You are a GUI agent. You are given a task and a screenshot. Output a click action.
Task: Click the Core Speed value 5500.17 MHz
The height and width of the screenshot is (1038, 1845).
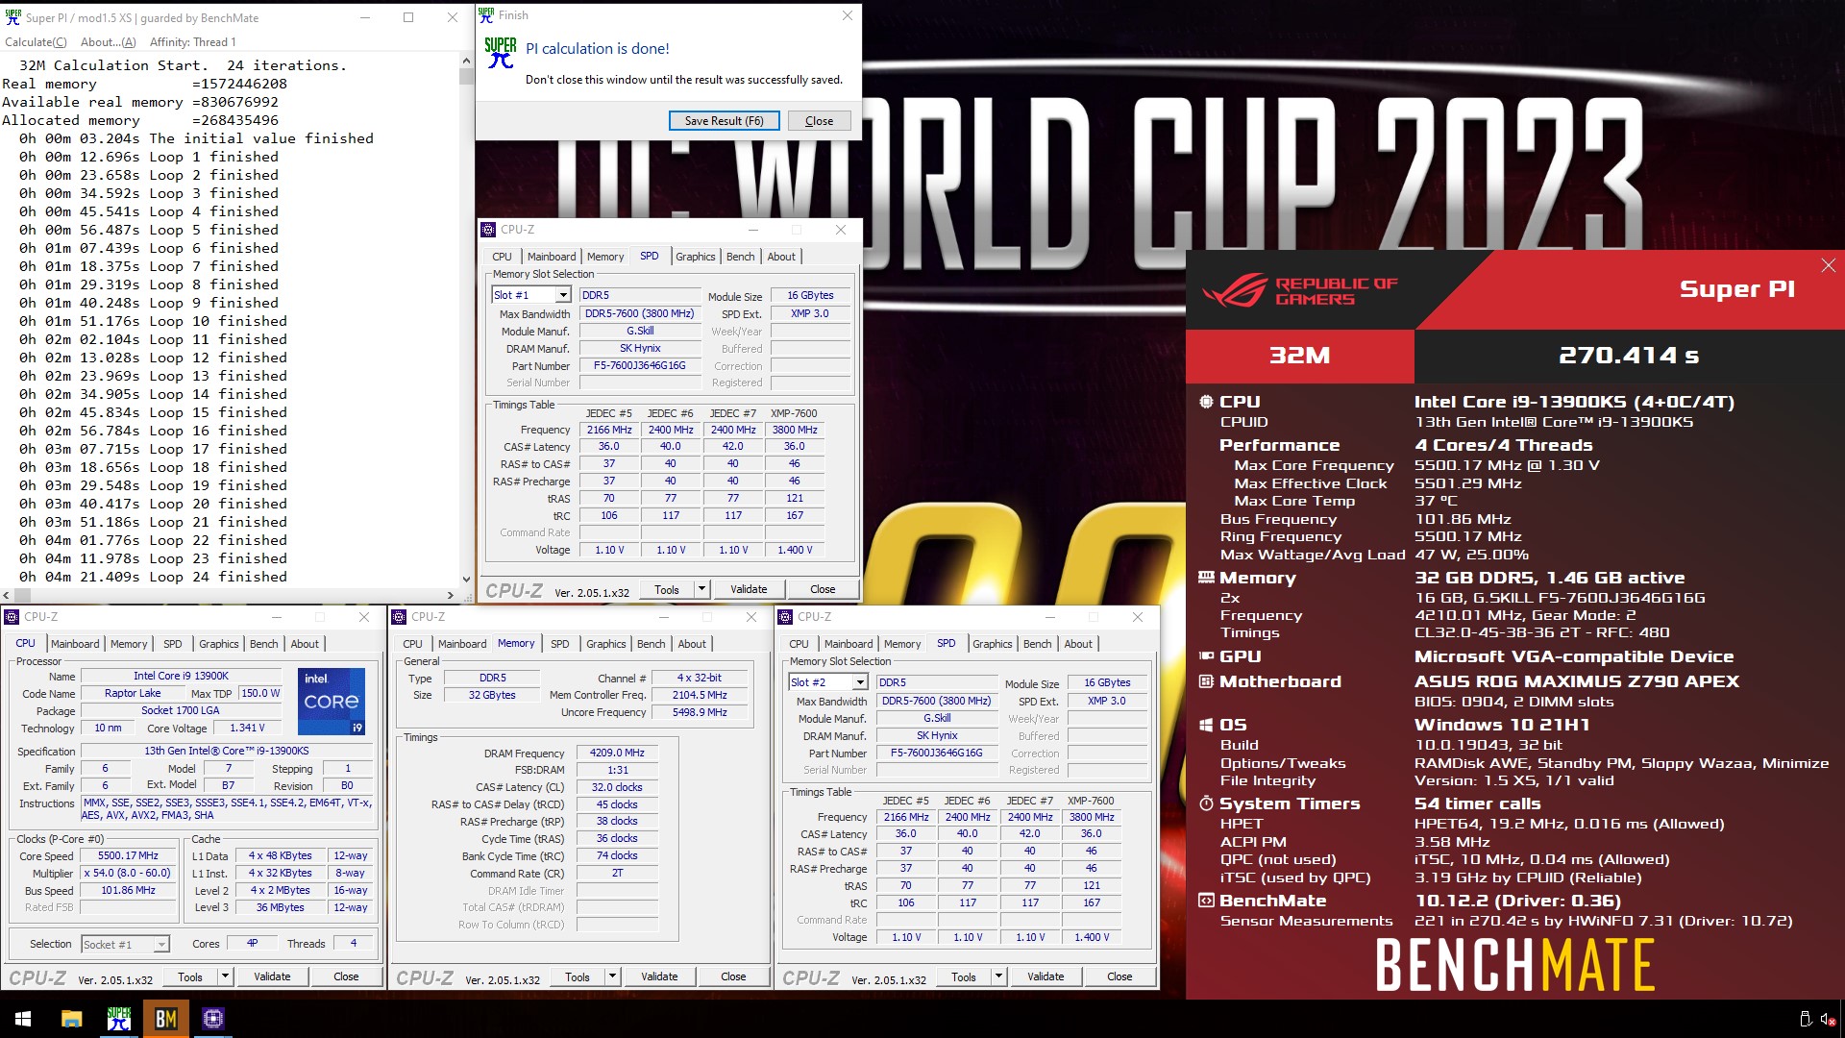[128, 856]
